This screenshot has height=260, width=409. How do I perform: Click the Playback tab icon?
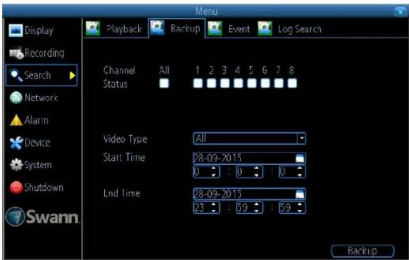[x=93, y=28]
